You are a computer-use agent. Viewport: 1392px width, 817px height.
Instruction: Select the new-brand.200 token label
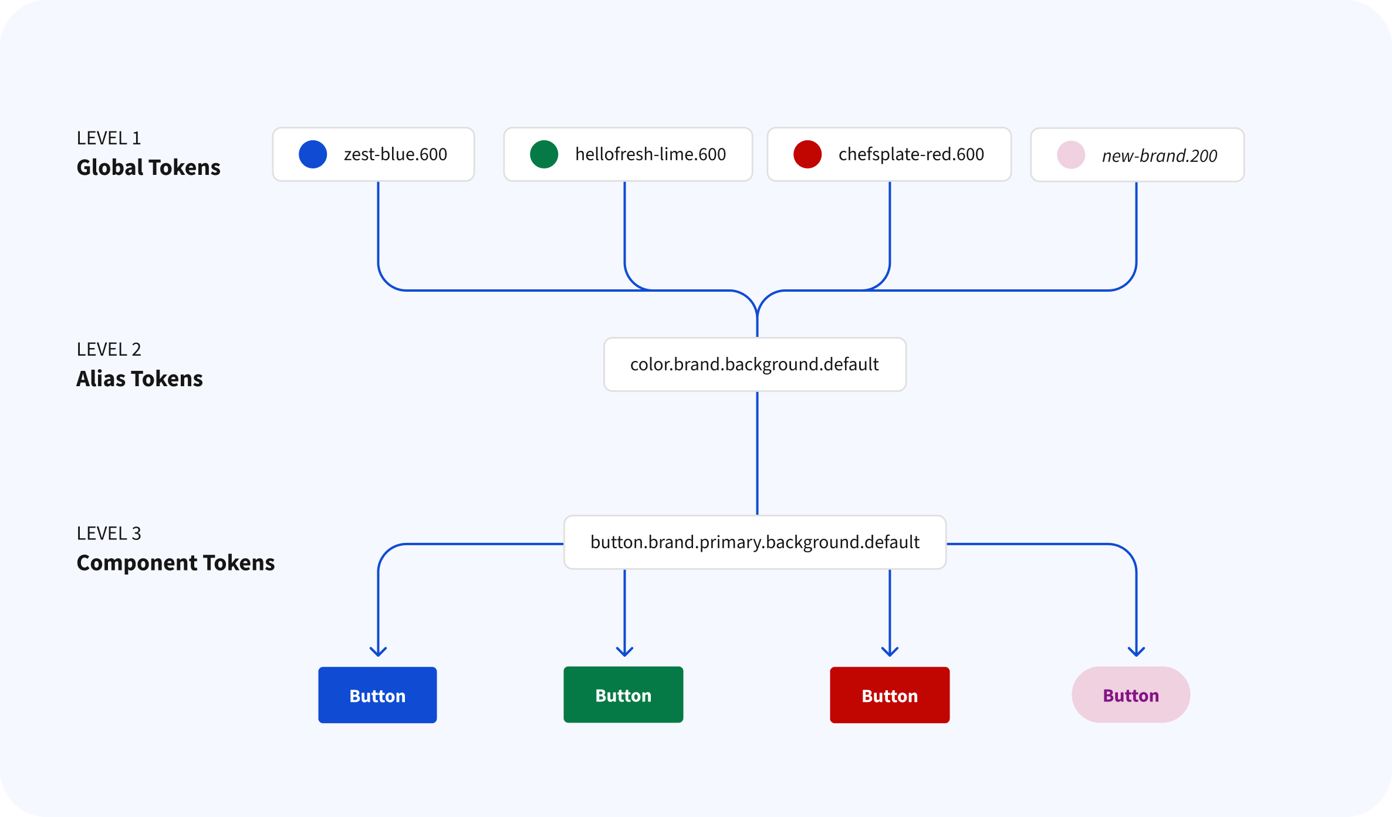pyautogui.click(x=1160, y=156)
